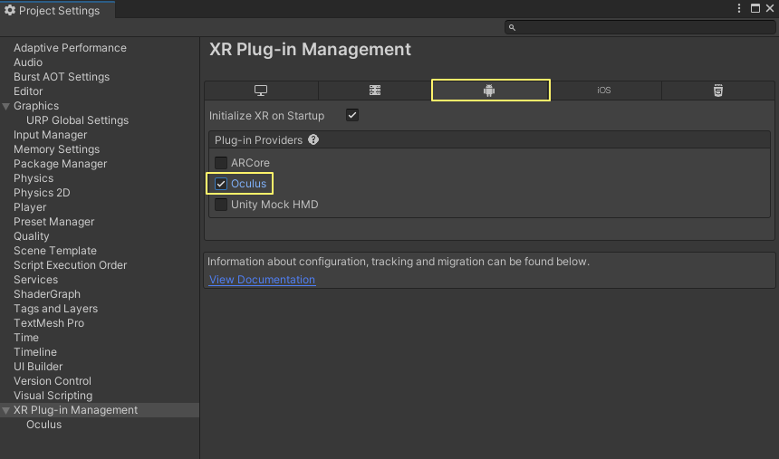Image resolution: width=779 pixels, height=459 pixels.
Task: Select Visual Scripting settings
Action: [x=53, y=396]
